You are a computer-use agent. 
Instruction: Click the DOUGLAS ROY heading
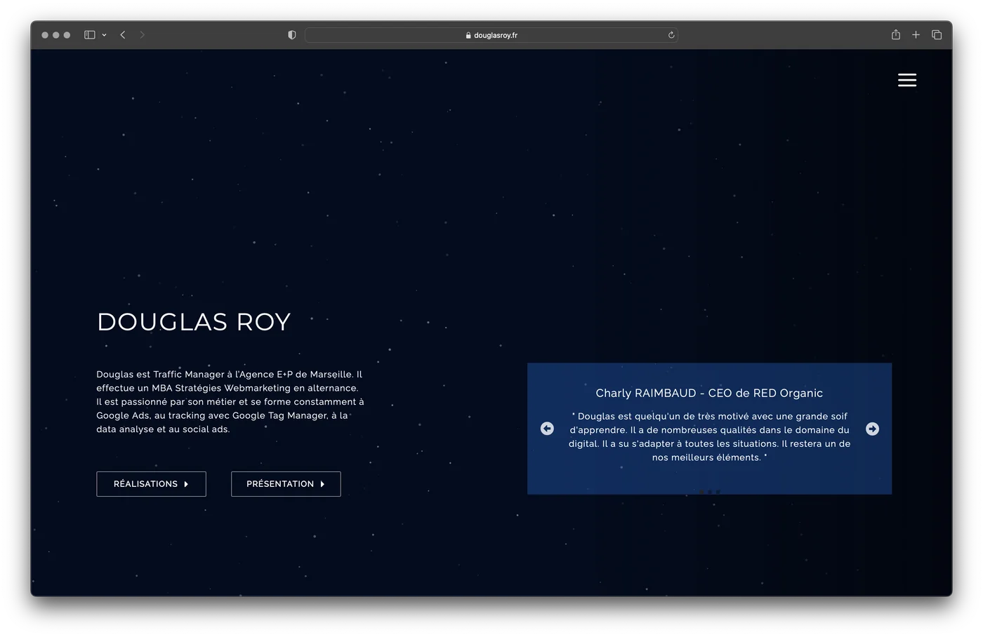click(194, 322)
